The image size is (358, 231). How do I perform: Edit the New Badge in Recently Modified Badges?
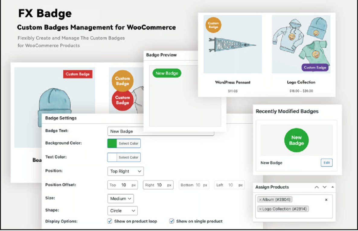coord(326,163)
